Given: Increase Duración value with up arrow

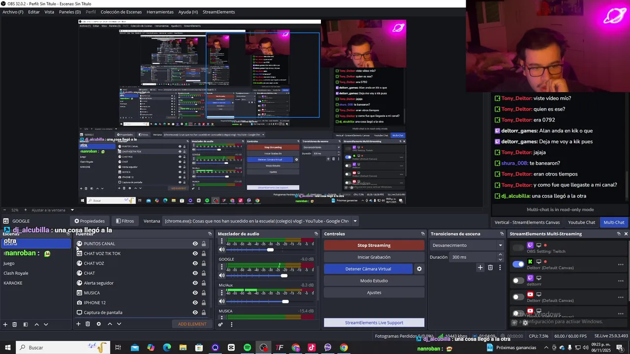Looking at the screenshot, I should tap(500, 255).
